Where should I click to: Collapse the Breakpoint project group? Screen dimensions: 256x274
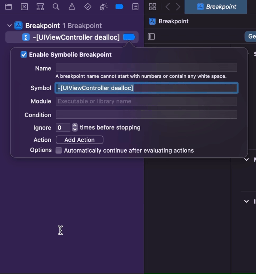10,26
